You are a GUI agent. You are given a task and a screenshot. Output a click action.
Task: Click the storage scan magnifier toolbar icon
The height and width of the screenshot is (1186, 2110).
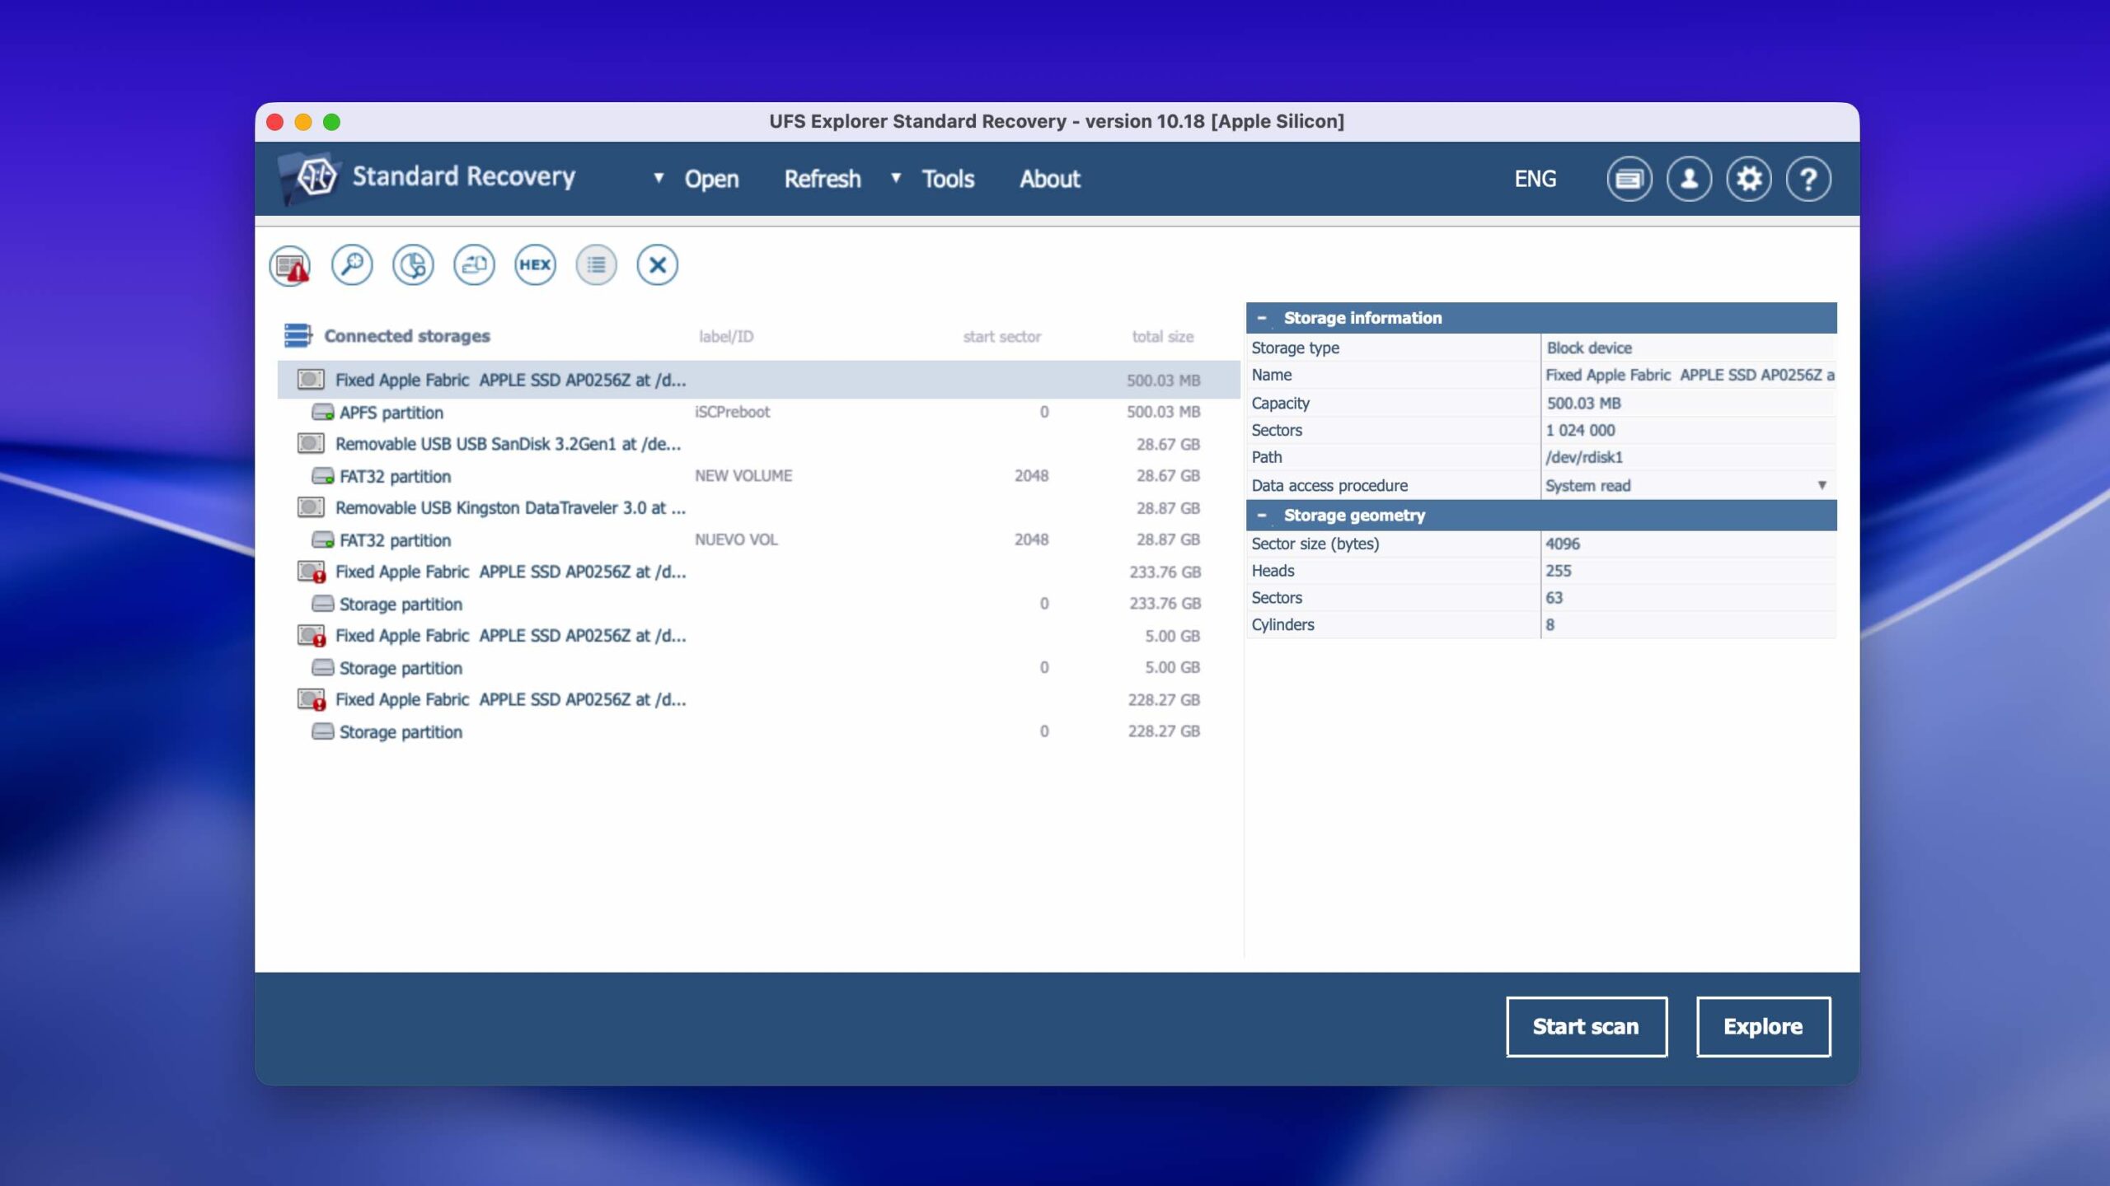coord(352,265)
